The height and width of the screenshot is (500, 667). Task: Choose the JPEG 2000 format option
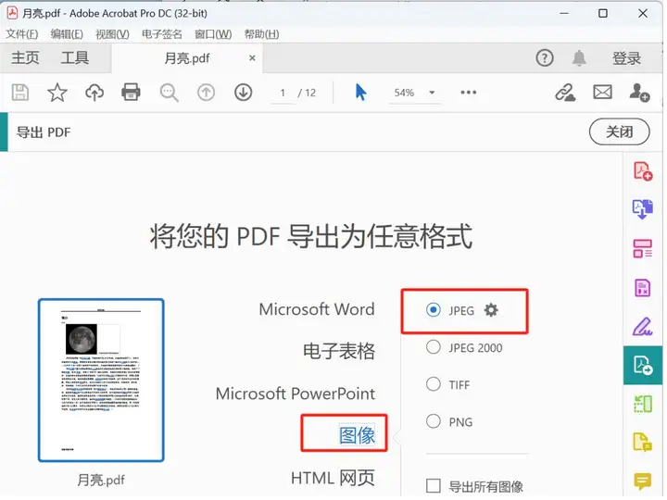(x=433, y=348)
